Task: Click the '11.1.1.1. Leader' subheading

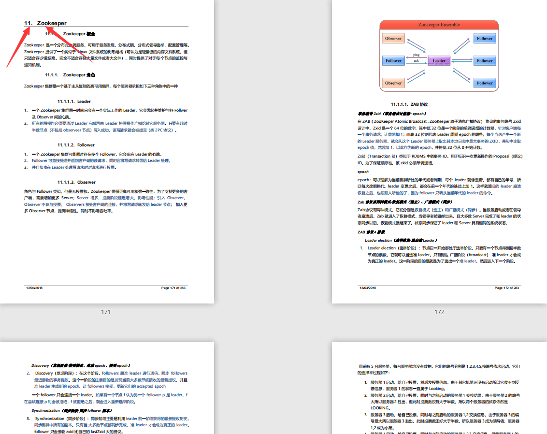Action: pyautogui.click(x=74, y=101)
